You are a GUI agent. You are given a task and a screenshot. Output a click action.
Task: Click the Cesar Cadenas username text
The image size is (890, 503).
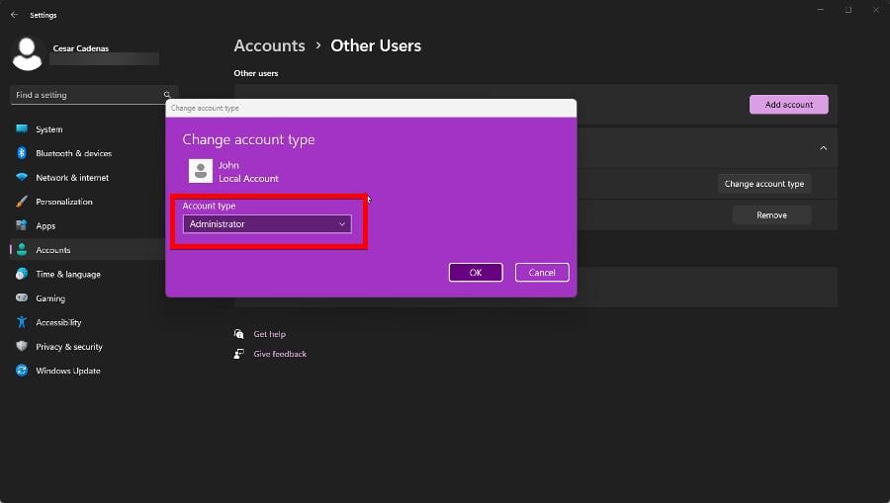tap(81, 48)
